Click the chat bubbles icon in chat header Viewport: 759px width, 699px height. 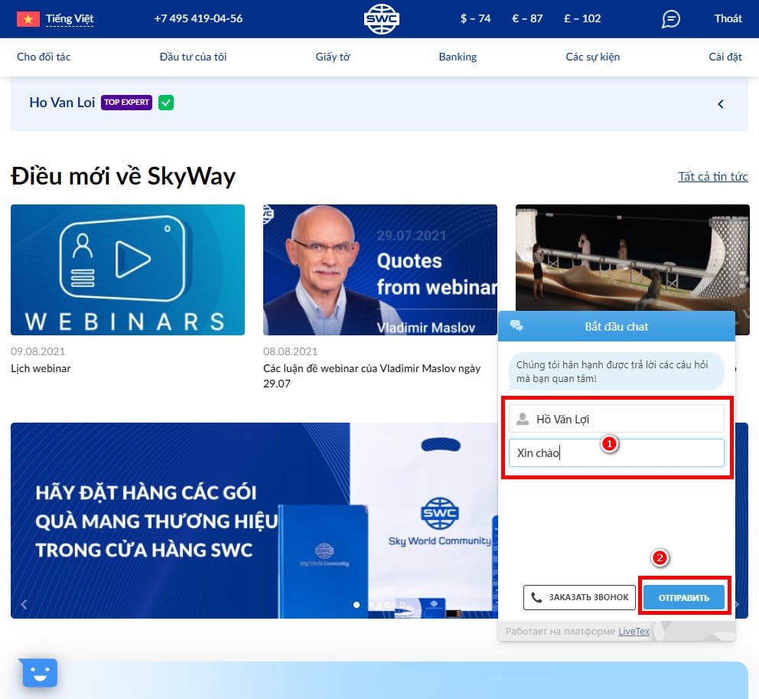516,326
